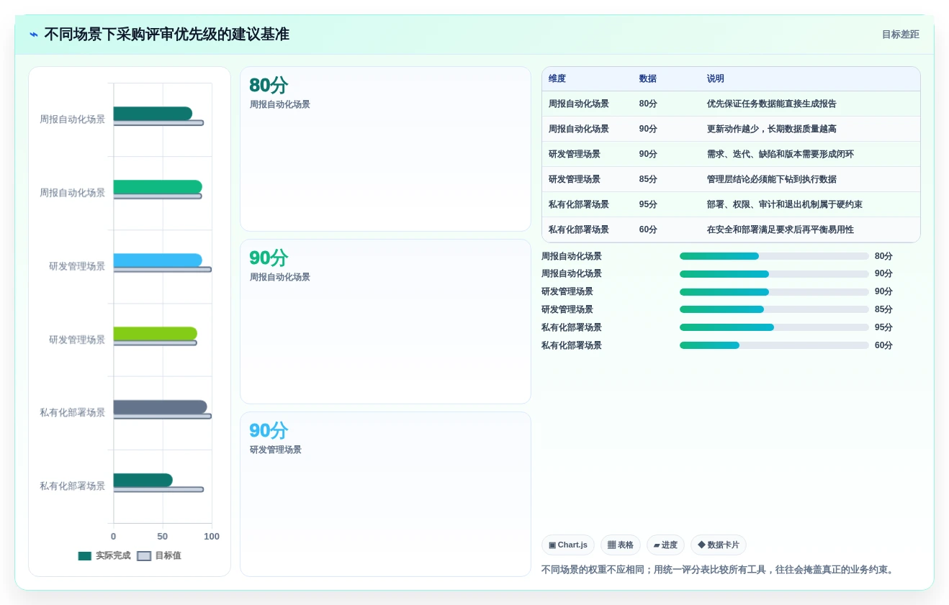Click the slate gray 私有化部署场景 chart bar

click(x=160, y=407)
